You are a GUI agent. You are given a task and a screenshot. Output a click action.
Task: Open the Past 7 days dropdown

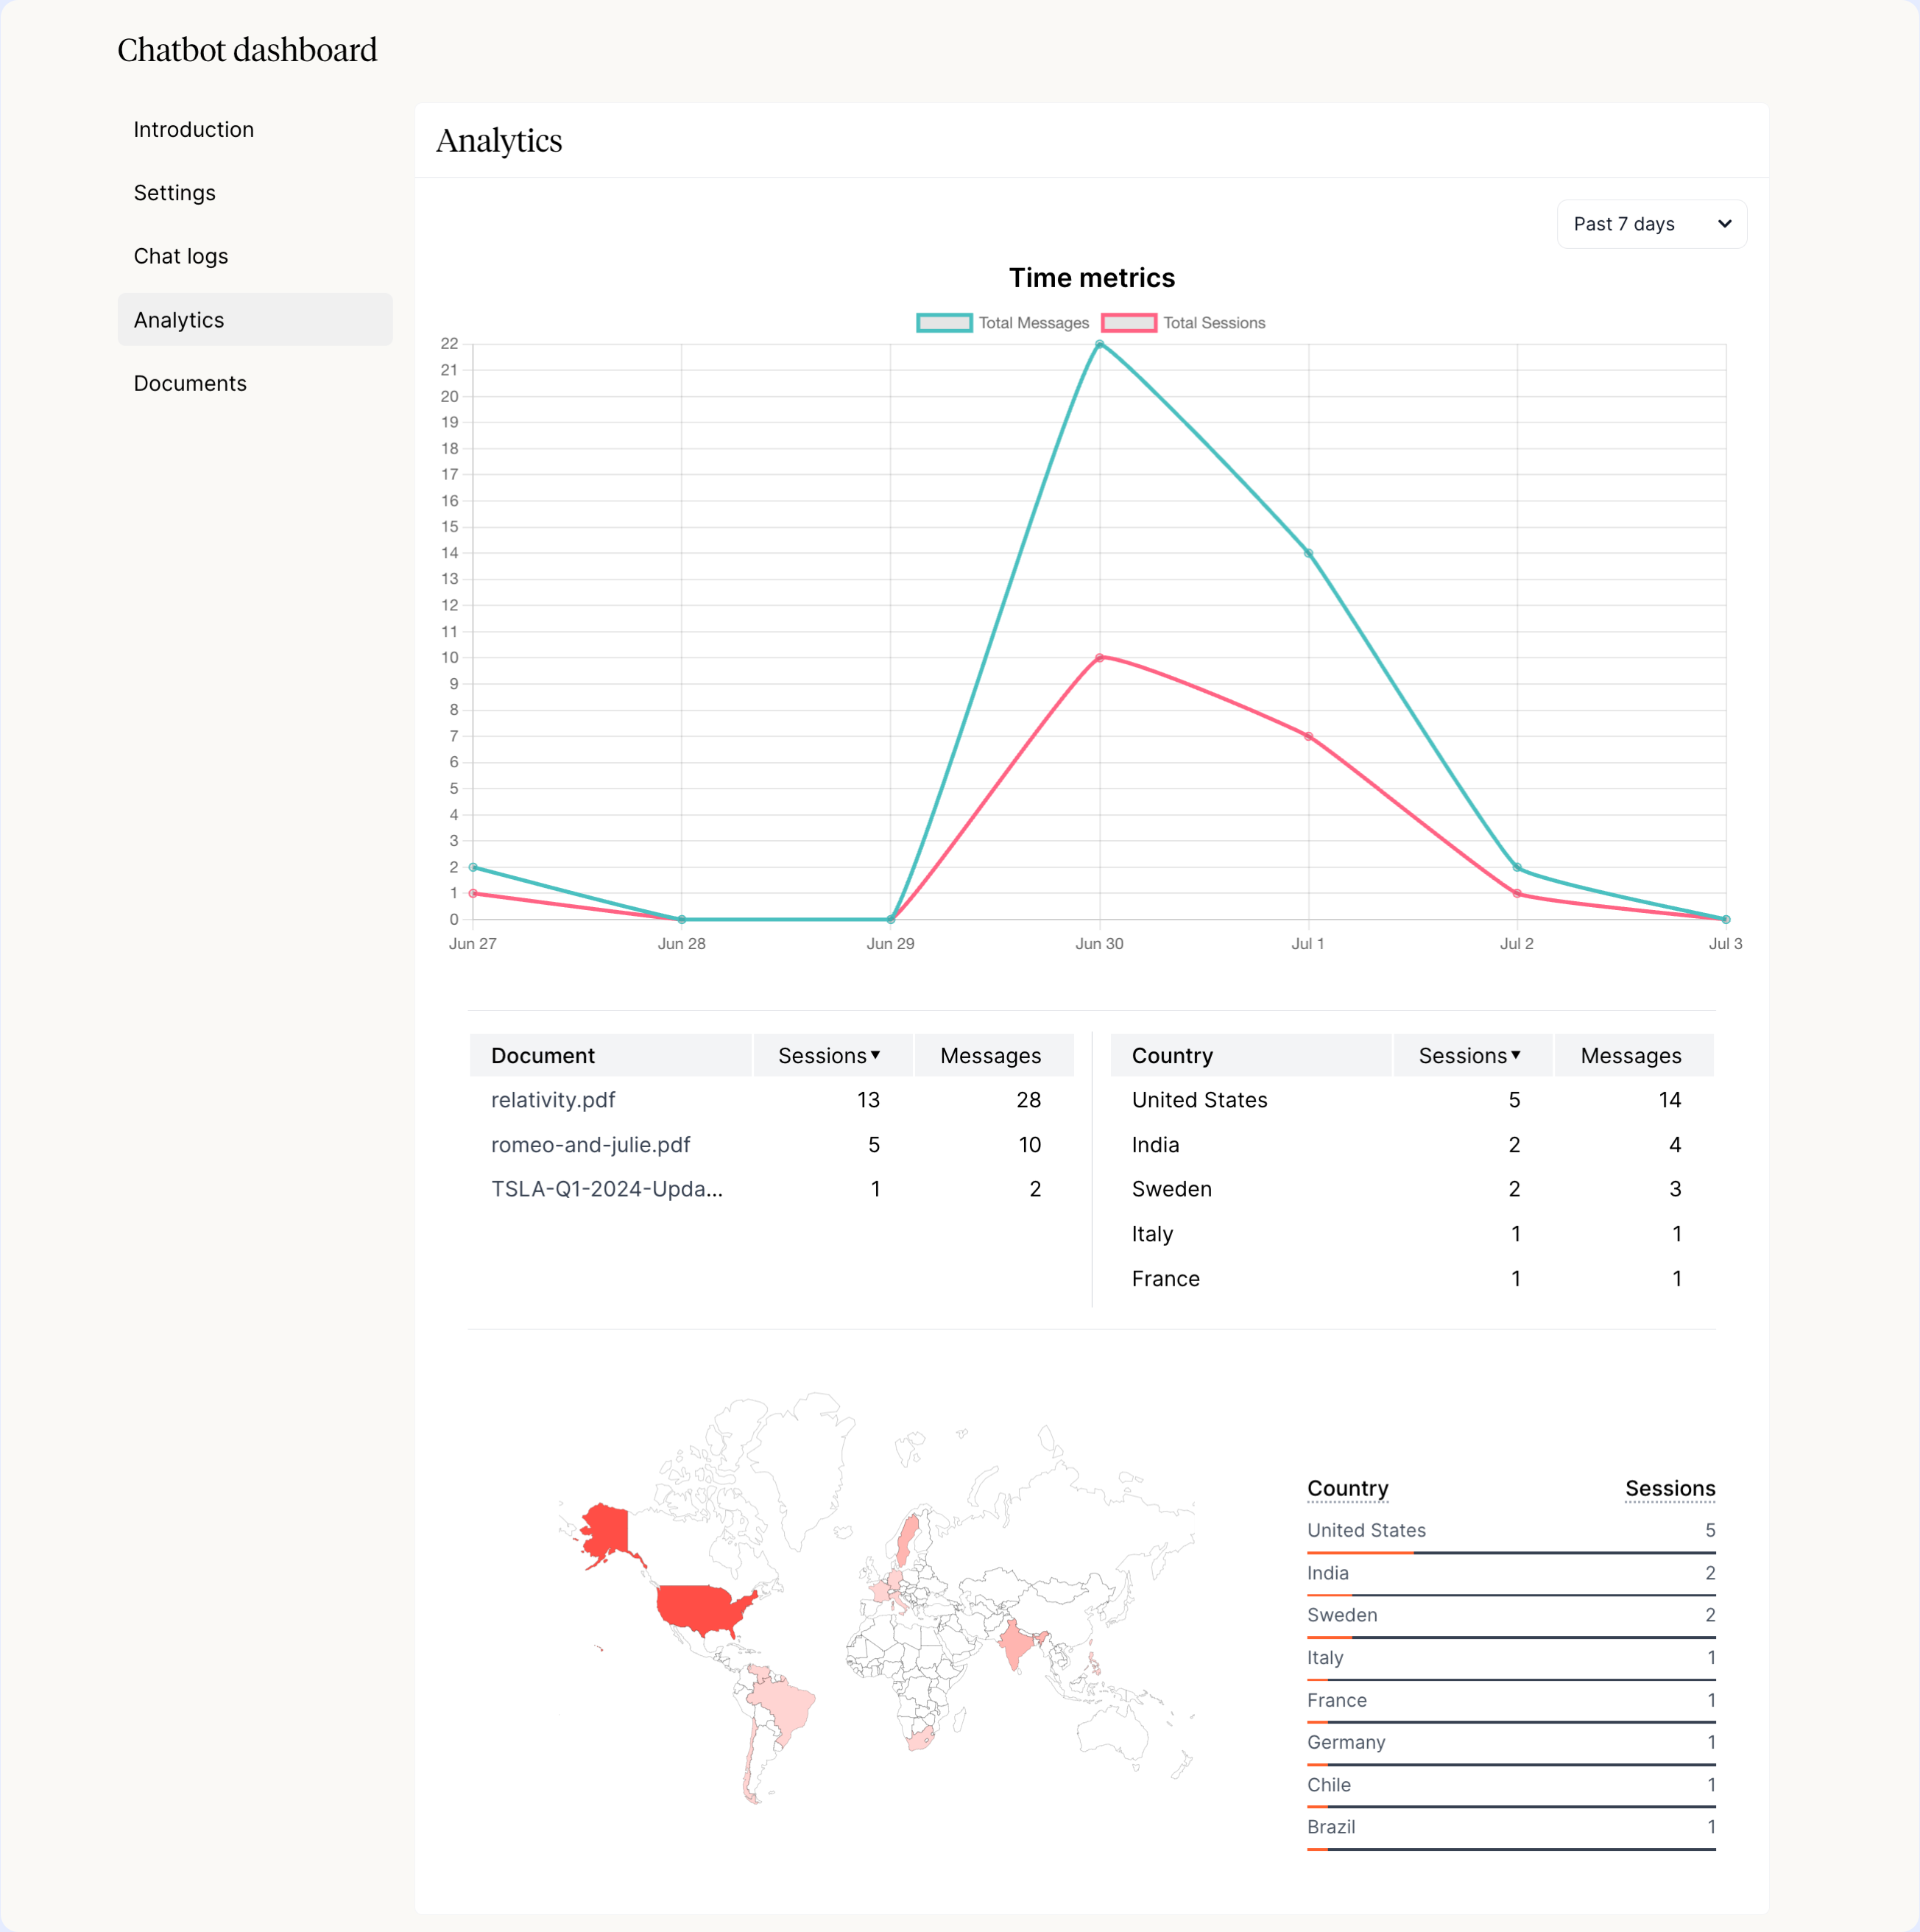tap(1651, 224)
